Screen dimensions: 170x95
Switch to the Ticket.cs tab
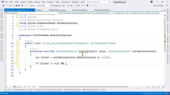click(x=39, y=10)
